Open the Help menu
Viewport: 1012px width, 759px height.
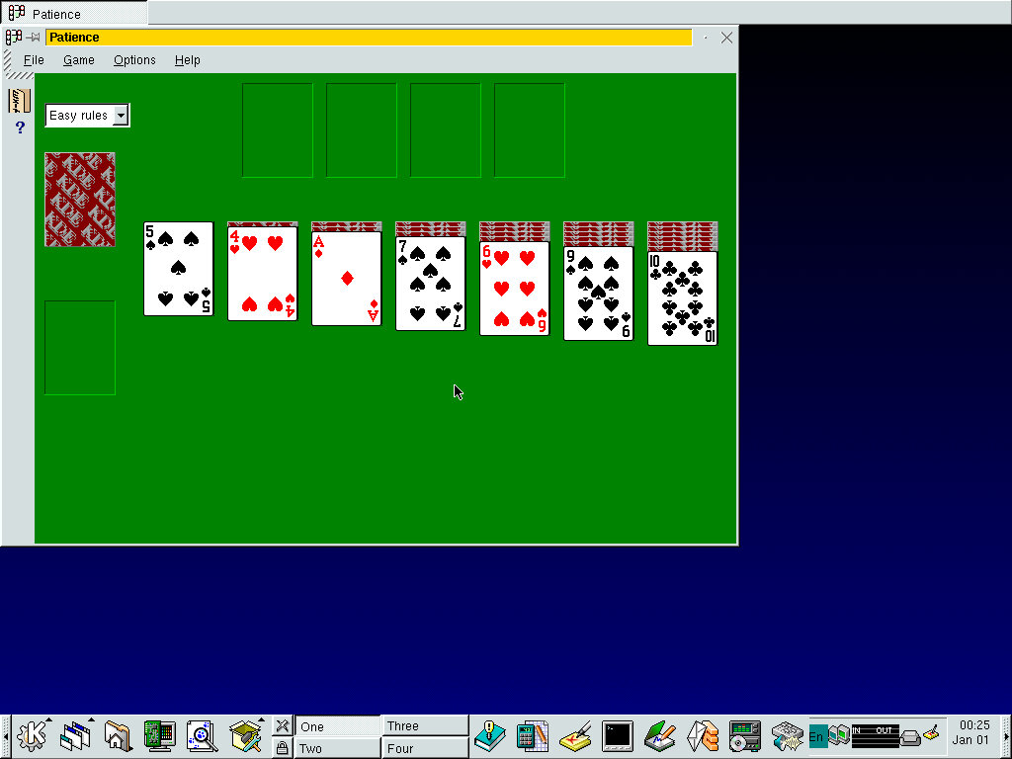coord(187,60)
